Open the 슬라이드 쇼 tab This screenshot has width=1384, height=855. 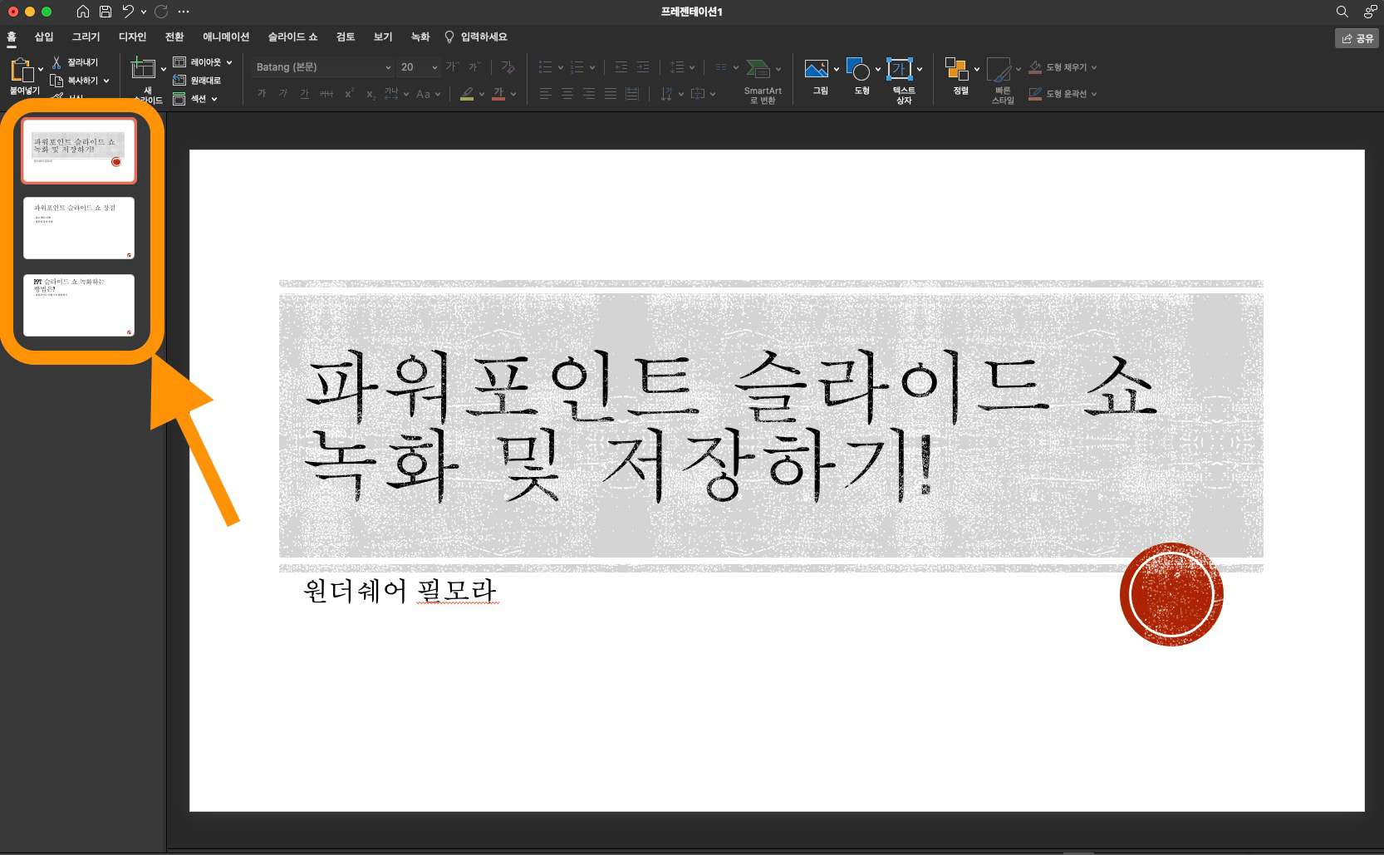pyautogui.click(x=292, y=37)
